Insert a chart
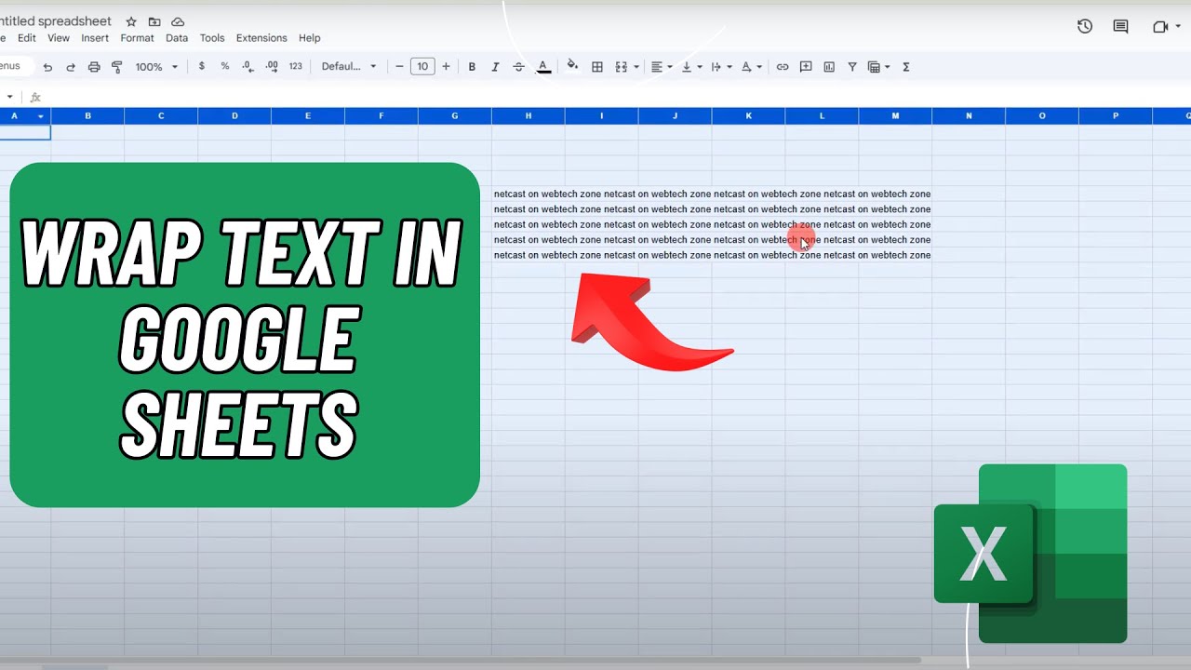Viewport: 1191px width, 670px height. click(829, 67)
